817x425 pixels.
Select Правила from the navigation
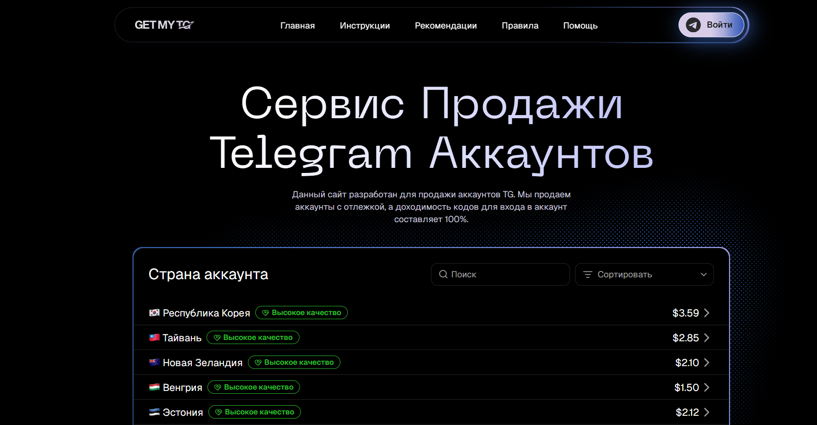point(520,26)
